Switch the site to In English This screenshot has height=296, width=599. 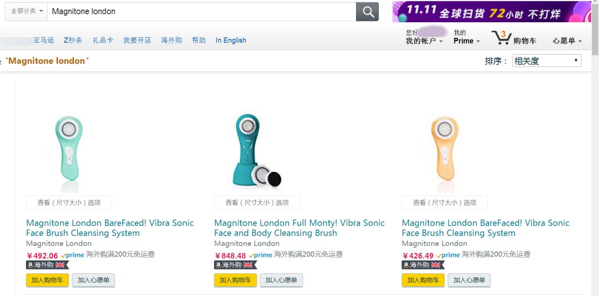231,40
